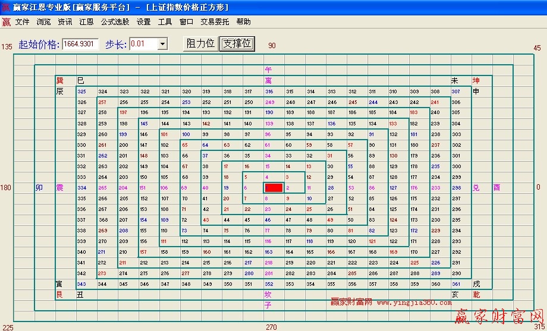Open the 公式选股 menu
The image size is (547, 331).
(115, 22)
